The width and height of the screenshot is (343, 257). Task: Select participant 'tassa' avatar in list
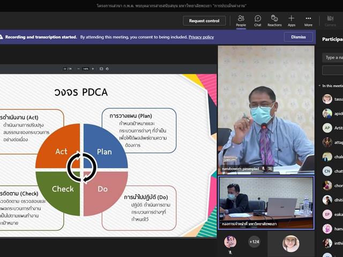327,99
